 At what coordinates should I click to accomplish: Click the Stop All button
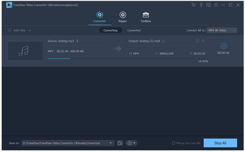coord(220,143)
